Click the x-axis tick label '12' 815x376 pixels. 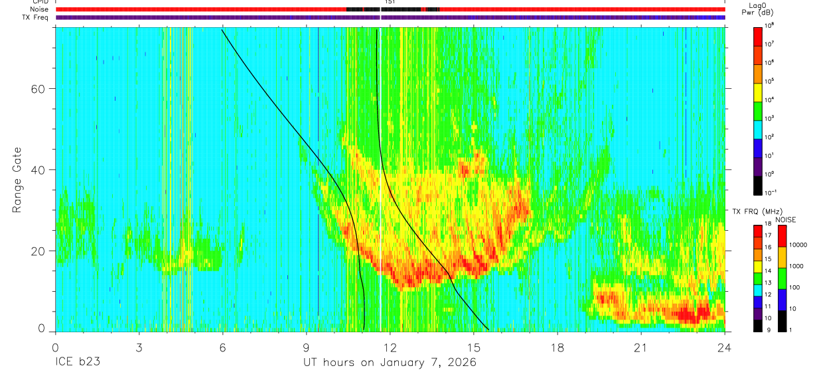[390, 347]
